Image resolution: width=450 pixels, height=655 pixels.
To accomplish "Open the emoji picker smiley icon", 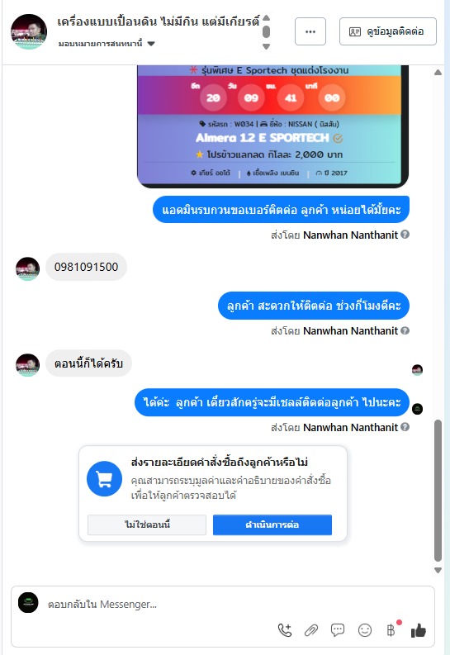I will (365, 630).
